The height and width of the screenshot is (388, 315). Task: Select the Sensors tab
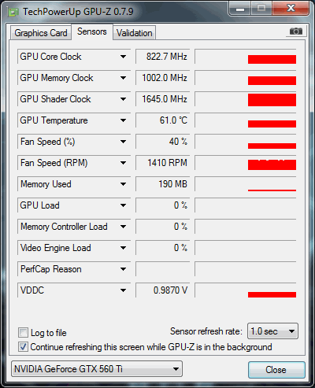[92, 31]
